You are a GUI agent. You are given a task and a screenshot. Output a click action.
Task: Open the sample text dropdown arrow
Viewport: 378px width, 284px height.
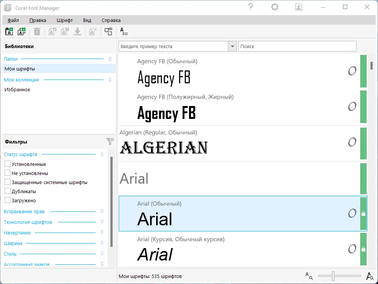point(232,46)
